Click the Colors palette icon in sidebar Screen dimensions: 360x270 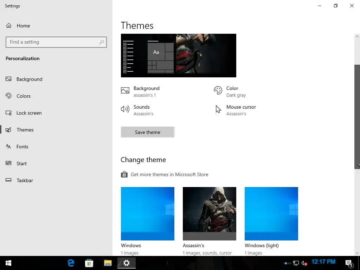[8, 96]
